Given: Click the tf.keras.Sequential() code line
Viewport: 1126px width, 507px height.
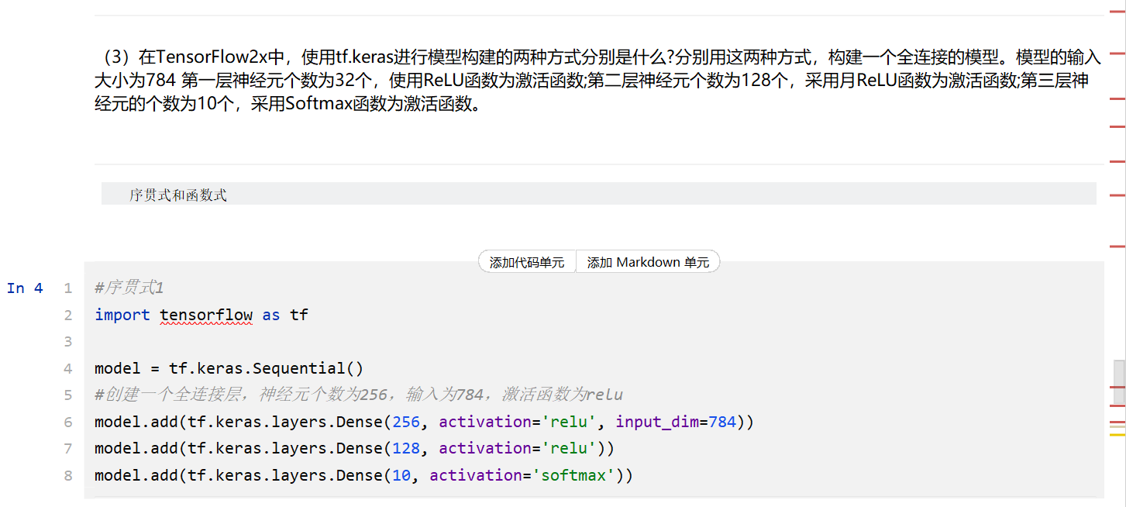Looking at the screenshot, I should (229, 368).
